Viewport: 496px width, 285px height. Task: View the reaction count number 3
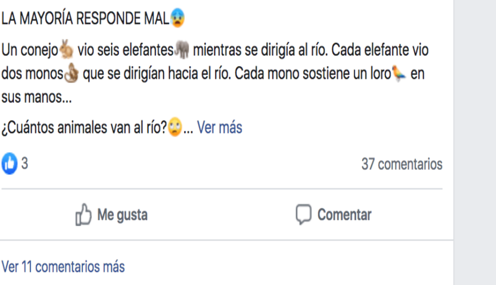click(24, 164)
